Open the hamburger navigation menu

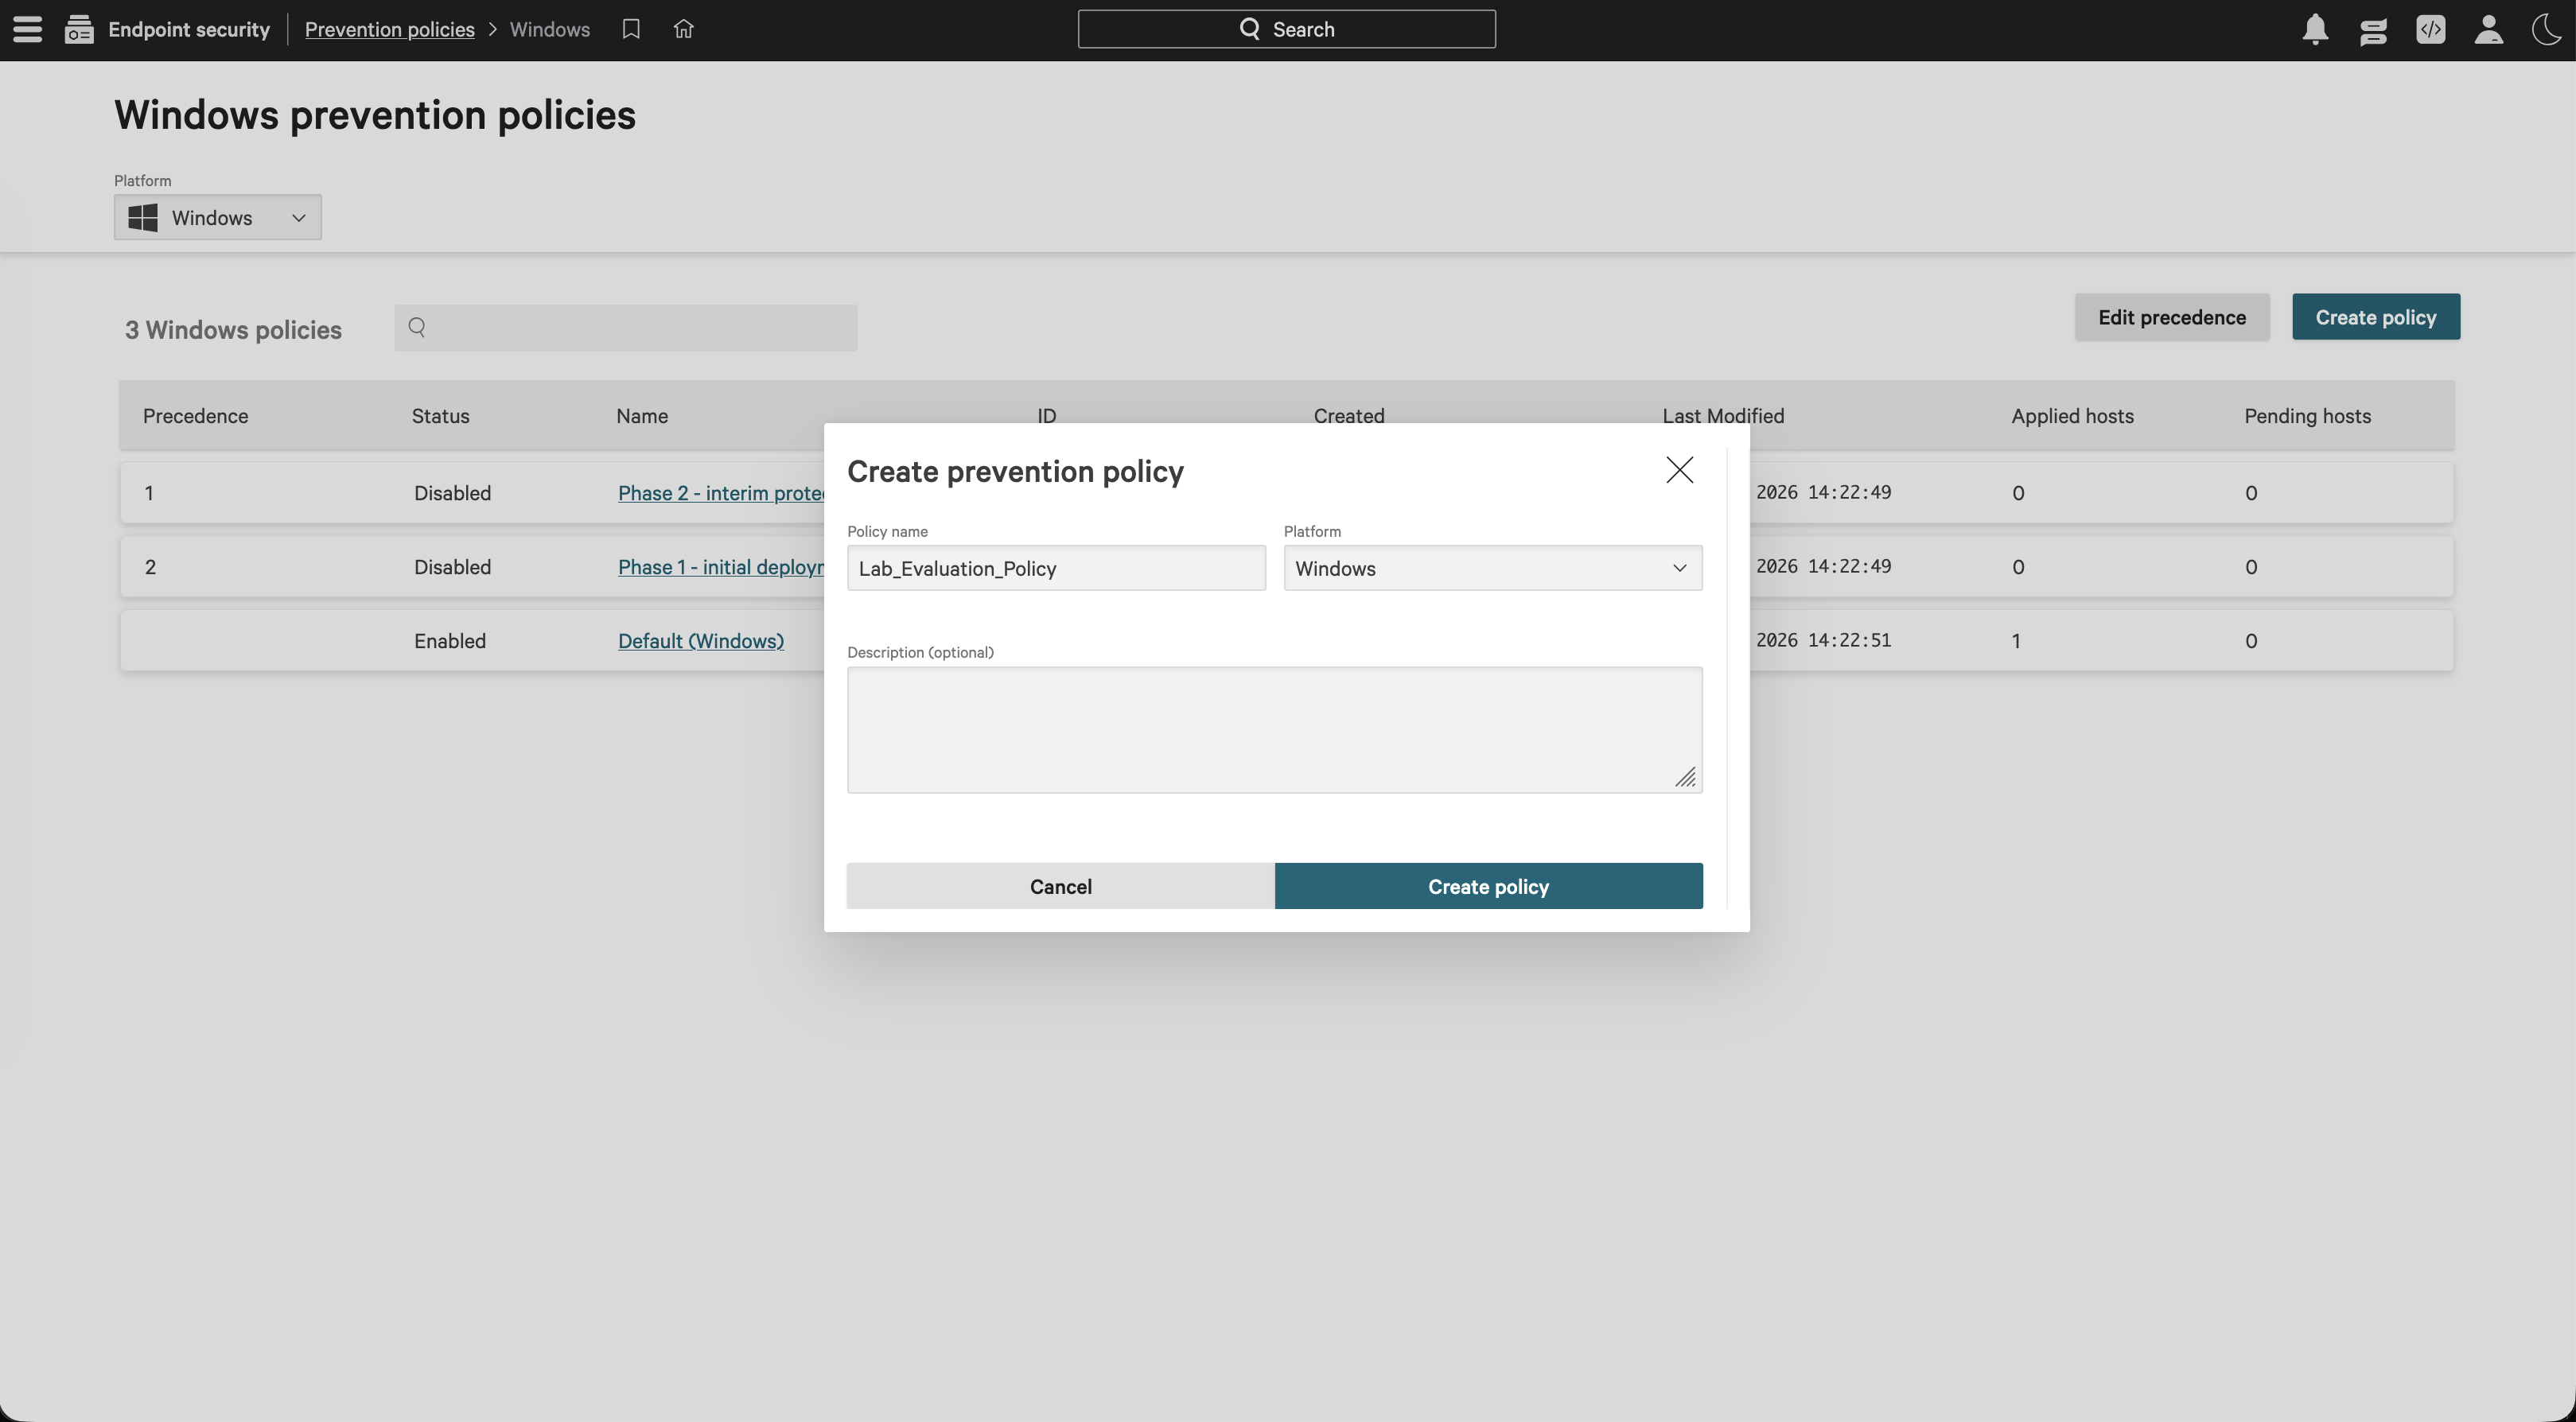point(28,29)
